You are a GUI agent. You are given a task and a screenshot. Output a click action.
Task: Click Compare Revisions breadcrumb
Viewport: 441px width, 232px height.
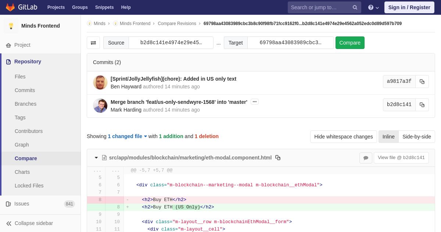177,24
